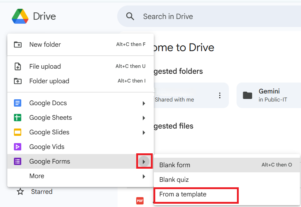Open the three-dot menu on the shared folder
The height and width of the screenshot is (207, 301).
coord(220,95)
